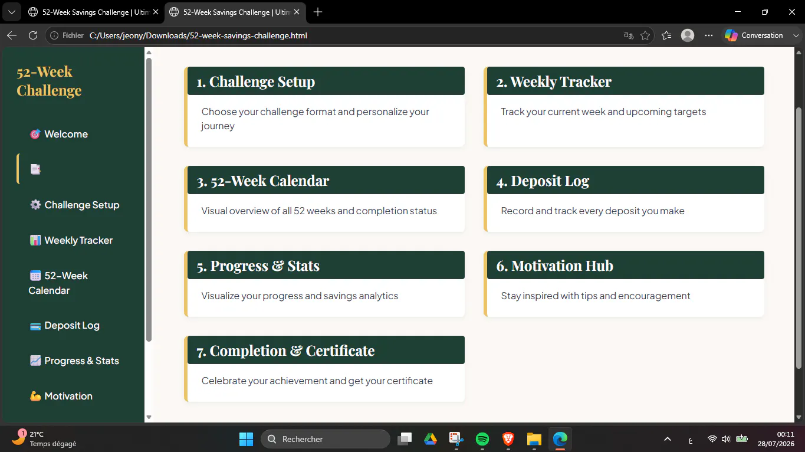The image size is (805, 452).
Task: Close the first browser tab
Action: pyautogui.click(x=156, y=12)
